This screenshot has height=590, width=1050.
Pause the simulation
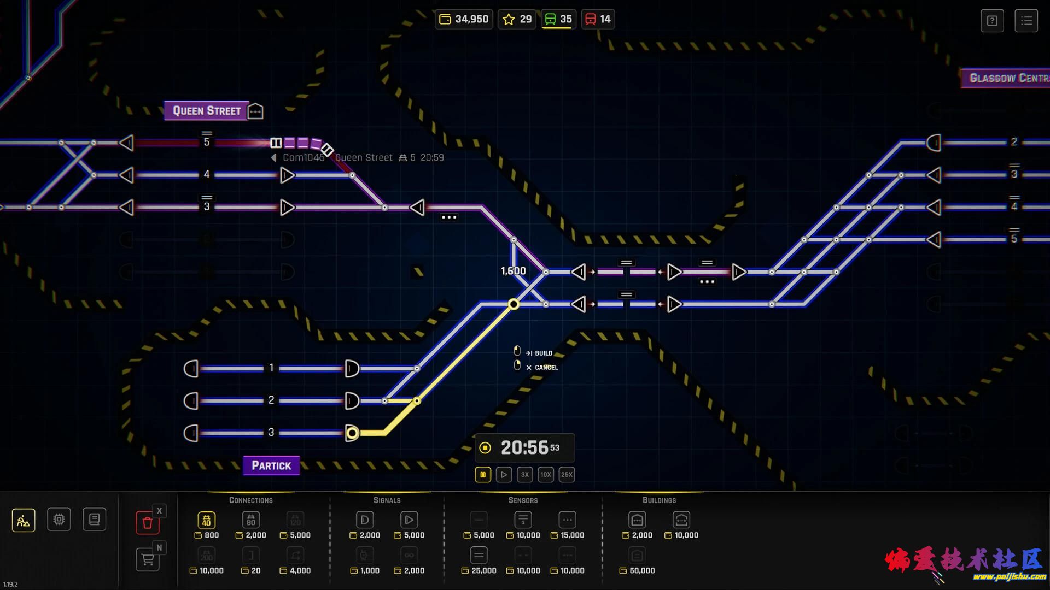click(483, 475)
